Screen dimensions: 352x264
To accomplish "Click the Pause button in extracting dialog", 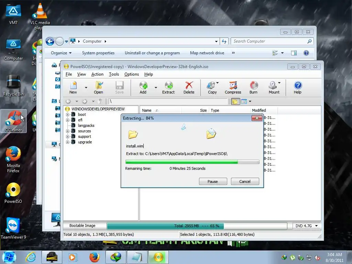I will pyautogui.click(x=213, y=181).
